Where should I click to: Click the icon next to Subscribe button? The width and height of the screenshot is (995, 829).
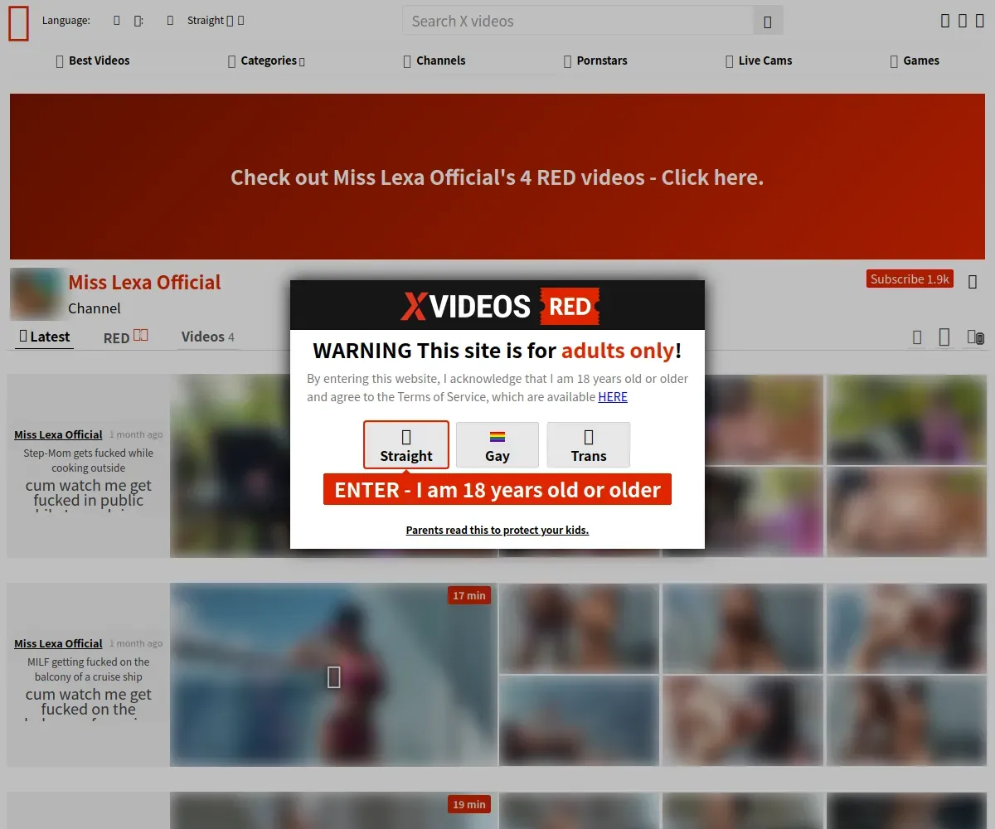[973, 282]
